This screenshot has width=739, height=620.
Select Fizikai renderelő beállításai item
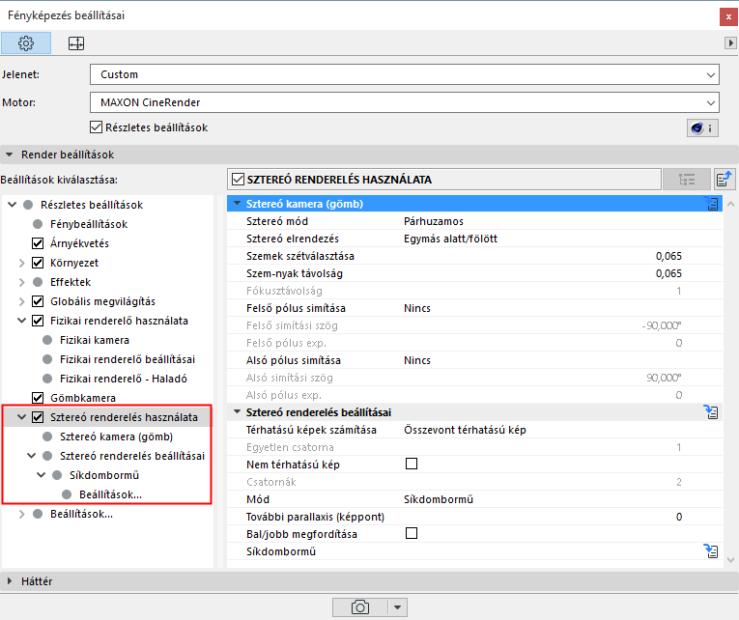pos(128,359)
